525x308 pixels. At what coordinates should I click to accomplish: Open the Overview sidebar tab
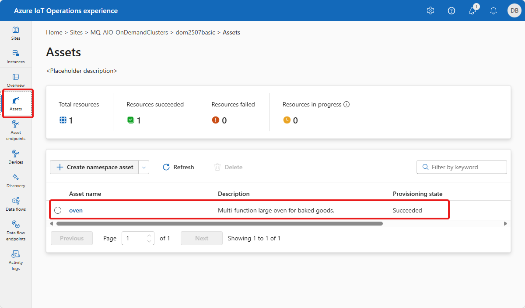tap(16, 80)
